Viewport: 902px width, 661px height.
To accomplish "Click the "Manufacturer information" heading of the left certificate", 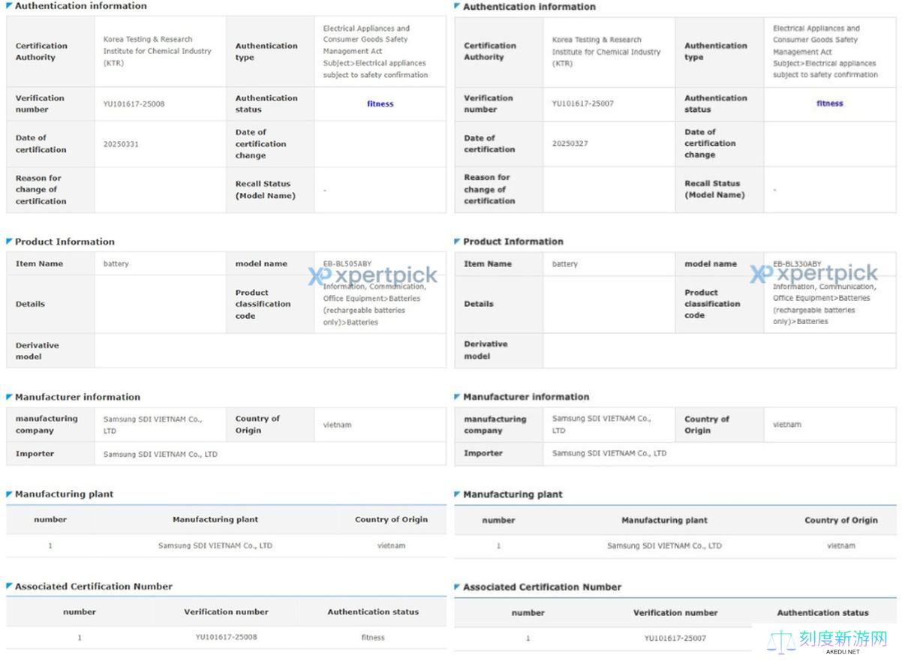I will (77, 397).
